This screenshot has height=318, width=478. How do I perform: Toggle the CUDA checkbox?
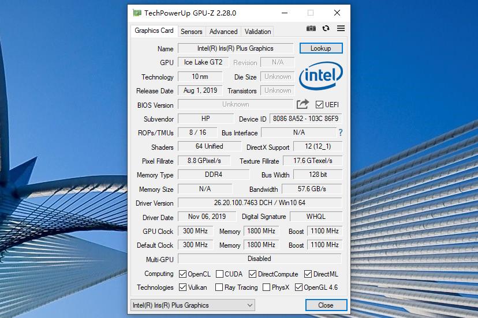coord(219,274)
